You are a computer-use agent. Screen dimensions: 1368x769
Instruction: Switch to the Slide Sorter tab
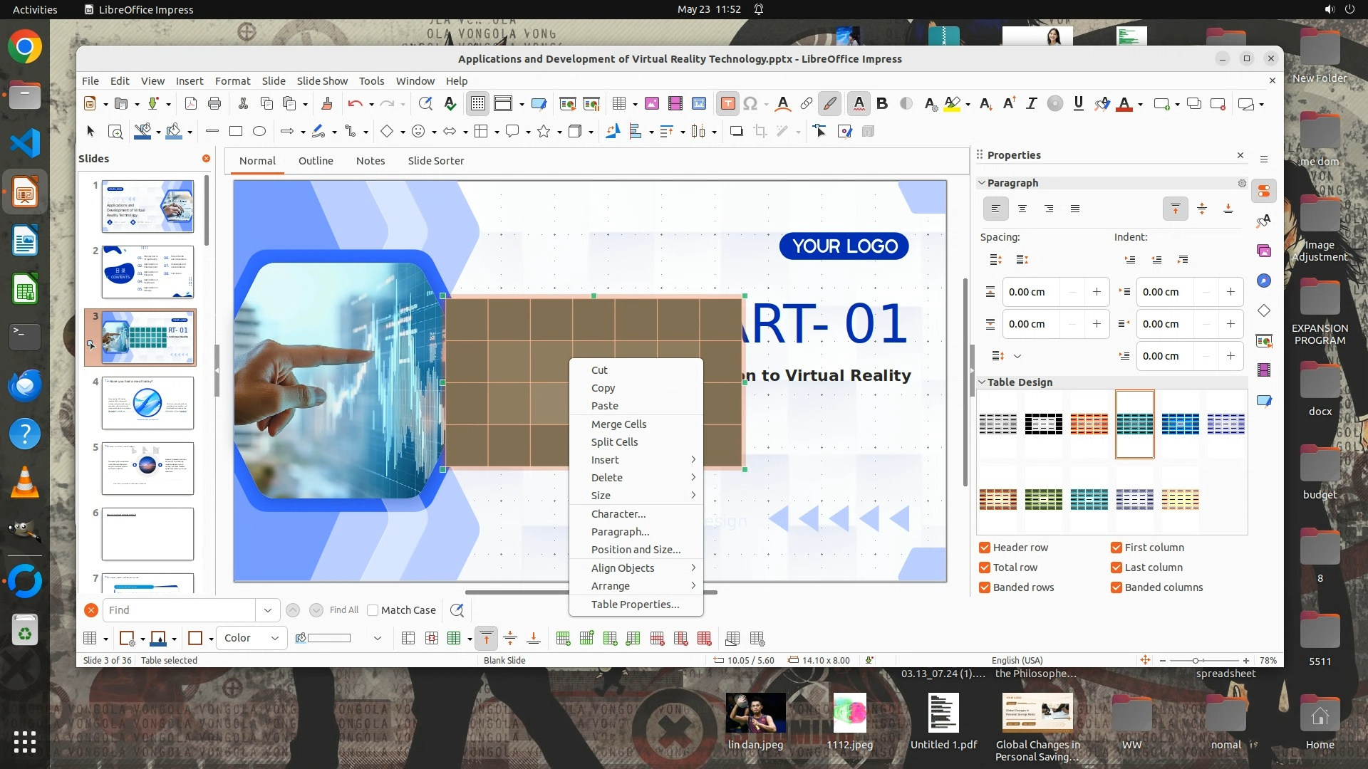tap(435, 161)
